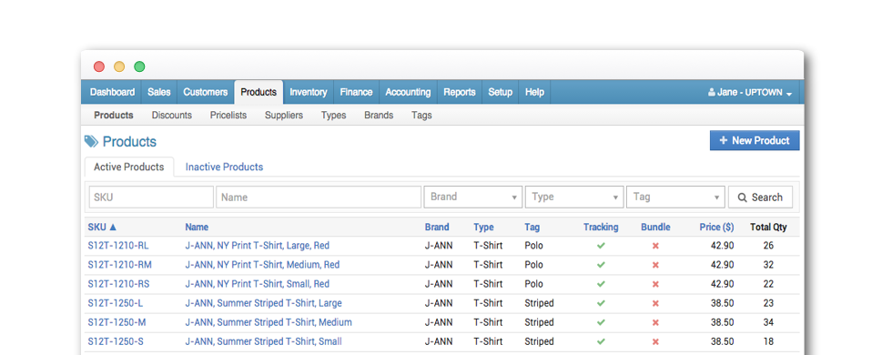Screen dimensions: 892x355
Task: Focus the SKU search field
Action: [151, 197]
